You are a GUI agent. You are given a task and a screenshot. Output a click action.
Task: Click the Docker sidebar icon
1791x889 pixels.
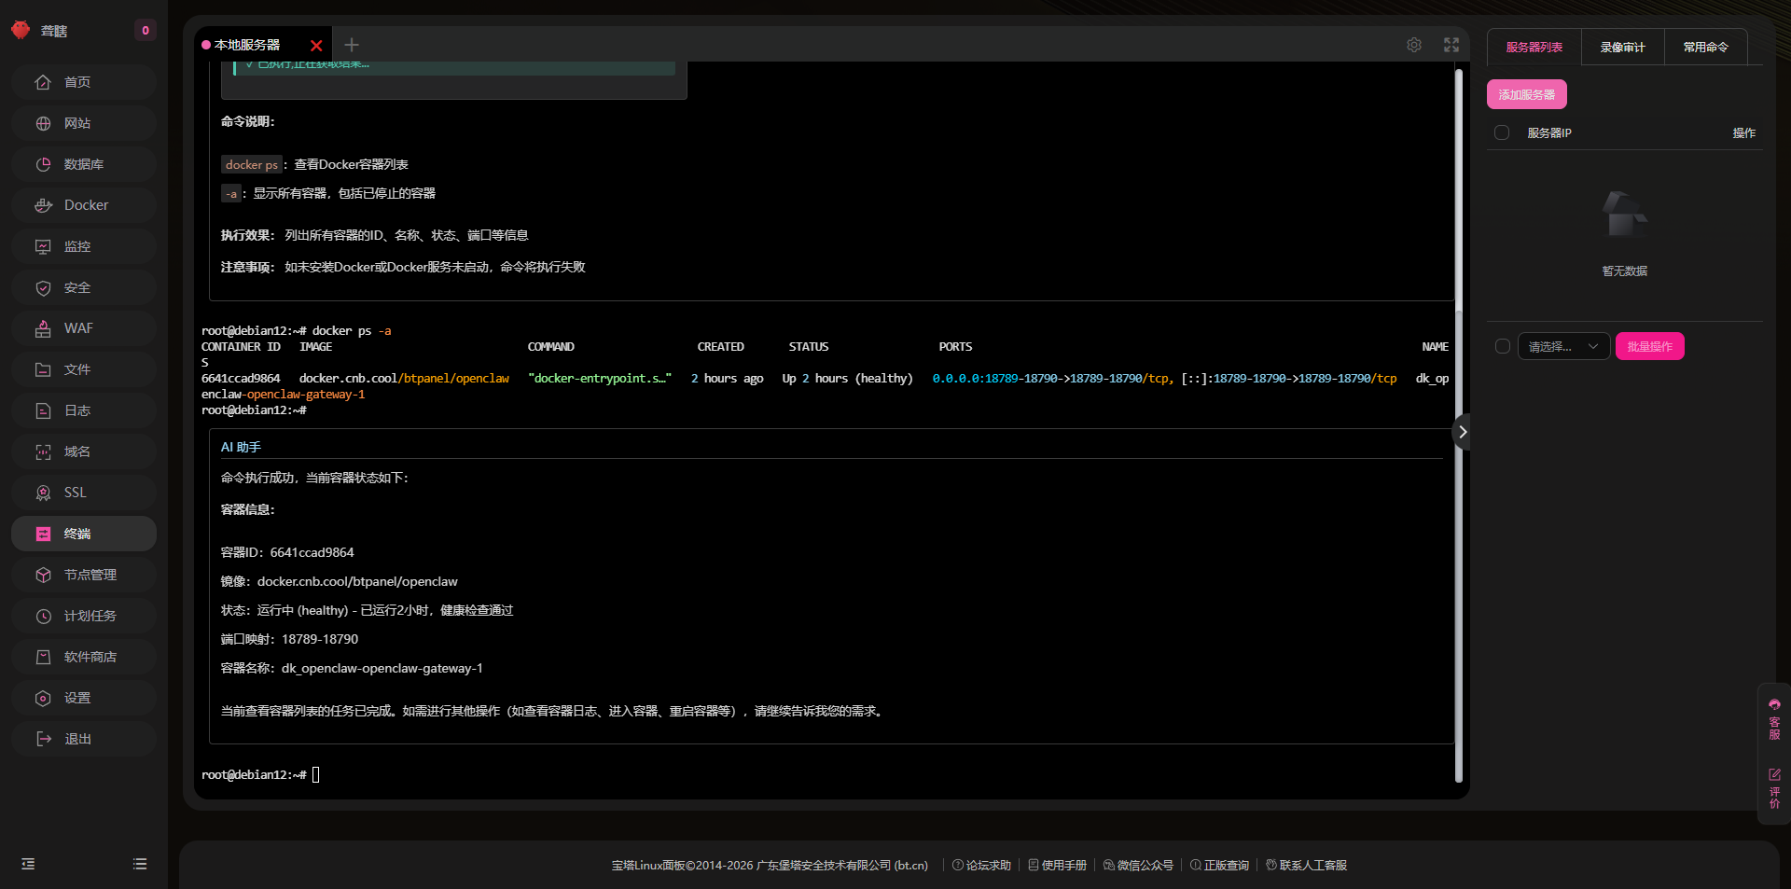[44, 205]
